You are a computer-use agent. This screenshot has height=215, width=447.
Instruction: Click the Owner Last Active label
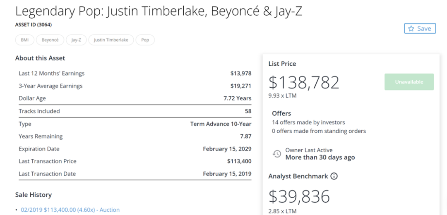pyautogui.click(x=309, y=150)
